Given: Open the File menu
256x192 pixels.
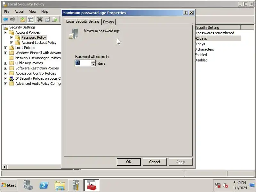Looking at the screenshot, I should point(7,12).
